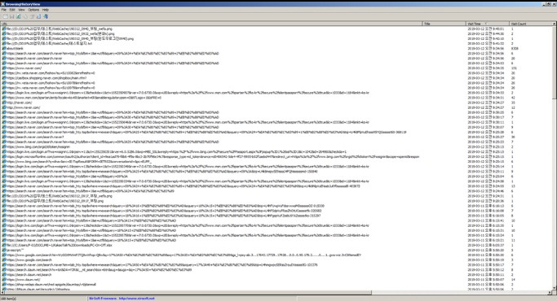Image resolution: width=557 pixels, height=301 pixels.
Task: Click the IE icon beside the javascript: row
Action: [x=4, y=250]
